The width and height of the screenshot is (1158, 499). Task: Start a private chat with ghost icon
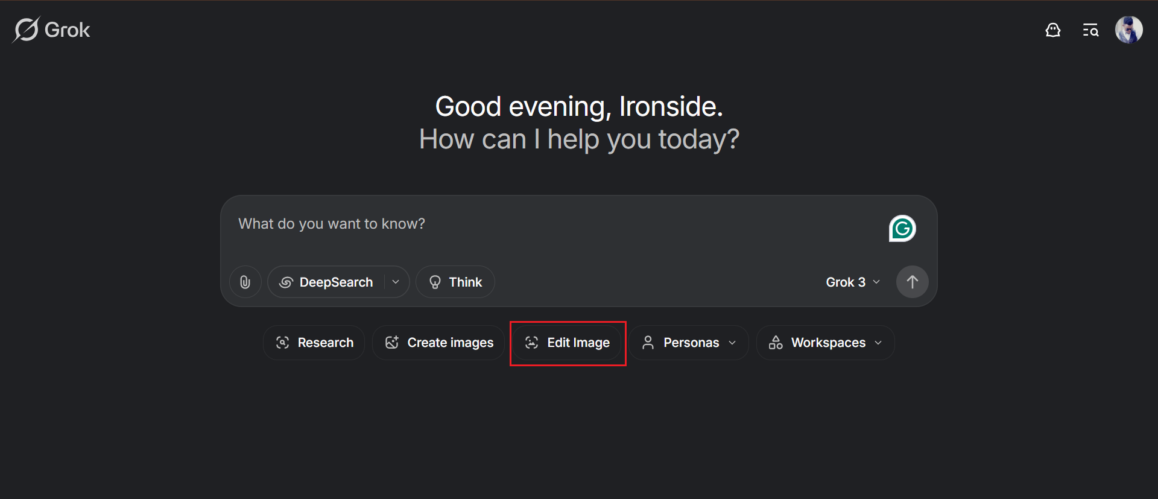point(1052,30)
